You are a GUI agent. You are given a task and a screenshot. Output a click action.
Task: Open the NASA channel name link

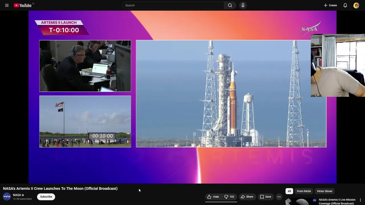pos(17,195)
